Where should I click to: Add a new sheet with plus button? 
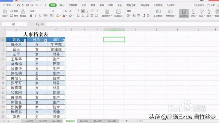pyautogui.click(x=127, y=121)
